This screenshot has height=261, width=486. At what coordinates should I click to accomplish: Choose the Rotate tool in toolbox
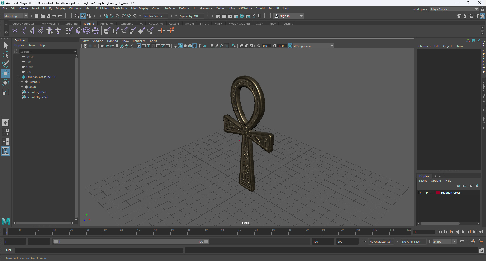[6, 83]
